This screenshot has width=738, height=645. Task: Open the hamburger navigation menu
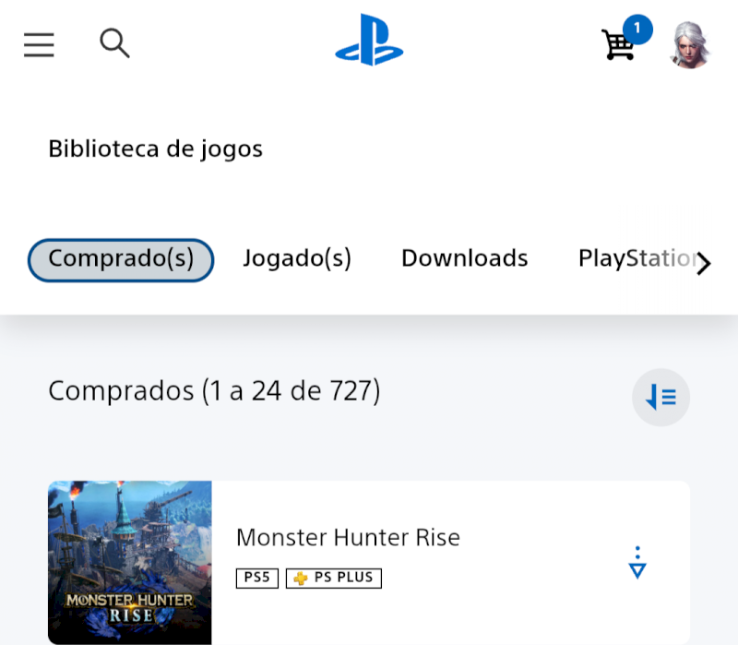point(39,44)
